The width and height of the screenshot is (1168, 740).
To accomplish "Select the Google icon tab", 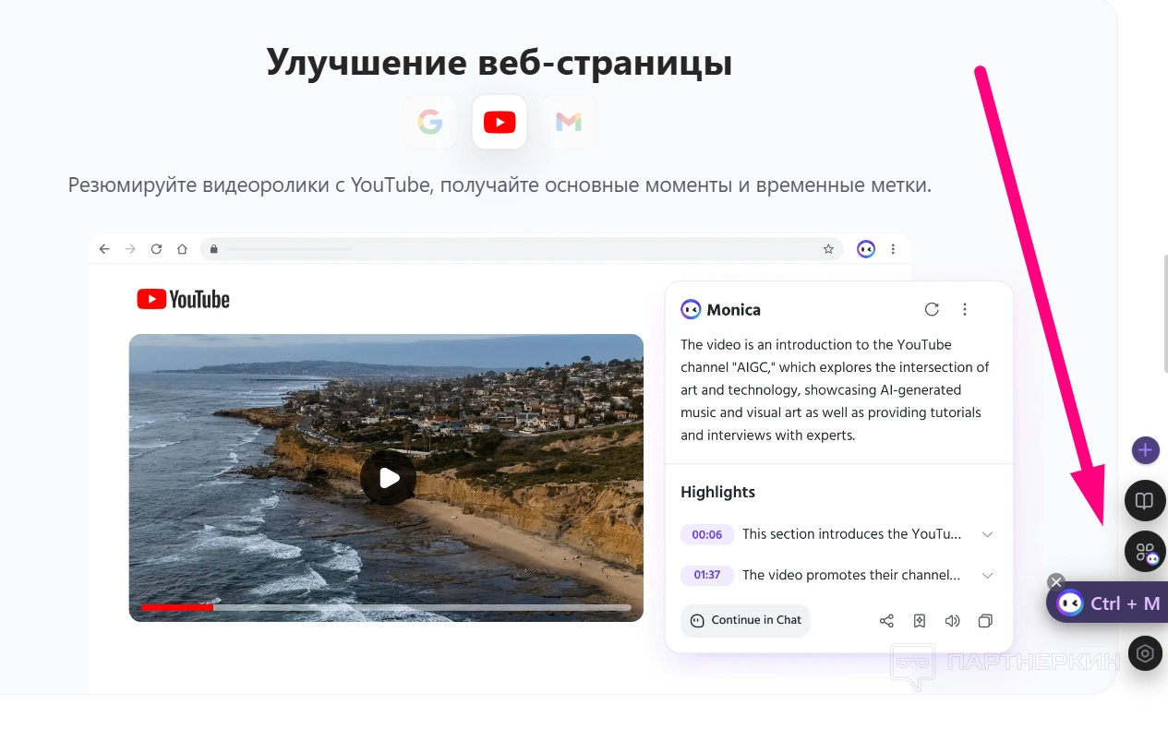I will tap(430, 122).
